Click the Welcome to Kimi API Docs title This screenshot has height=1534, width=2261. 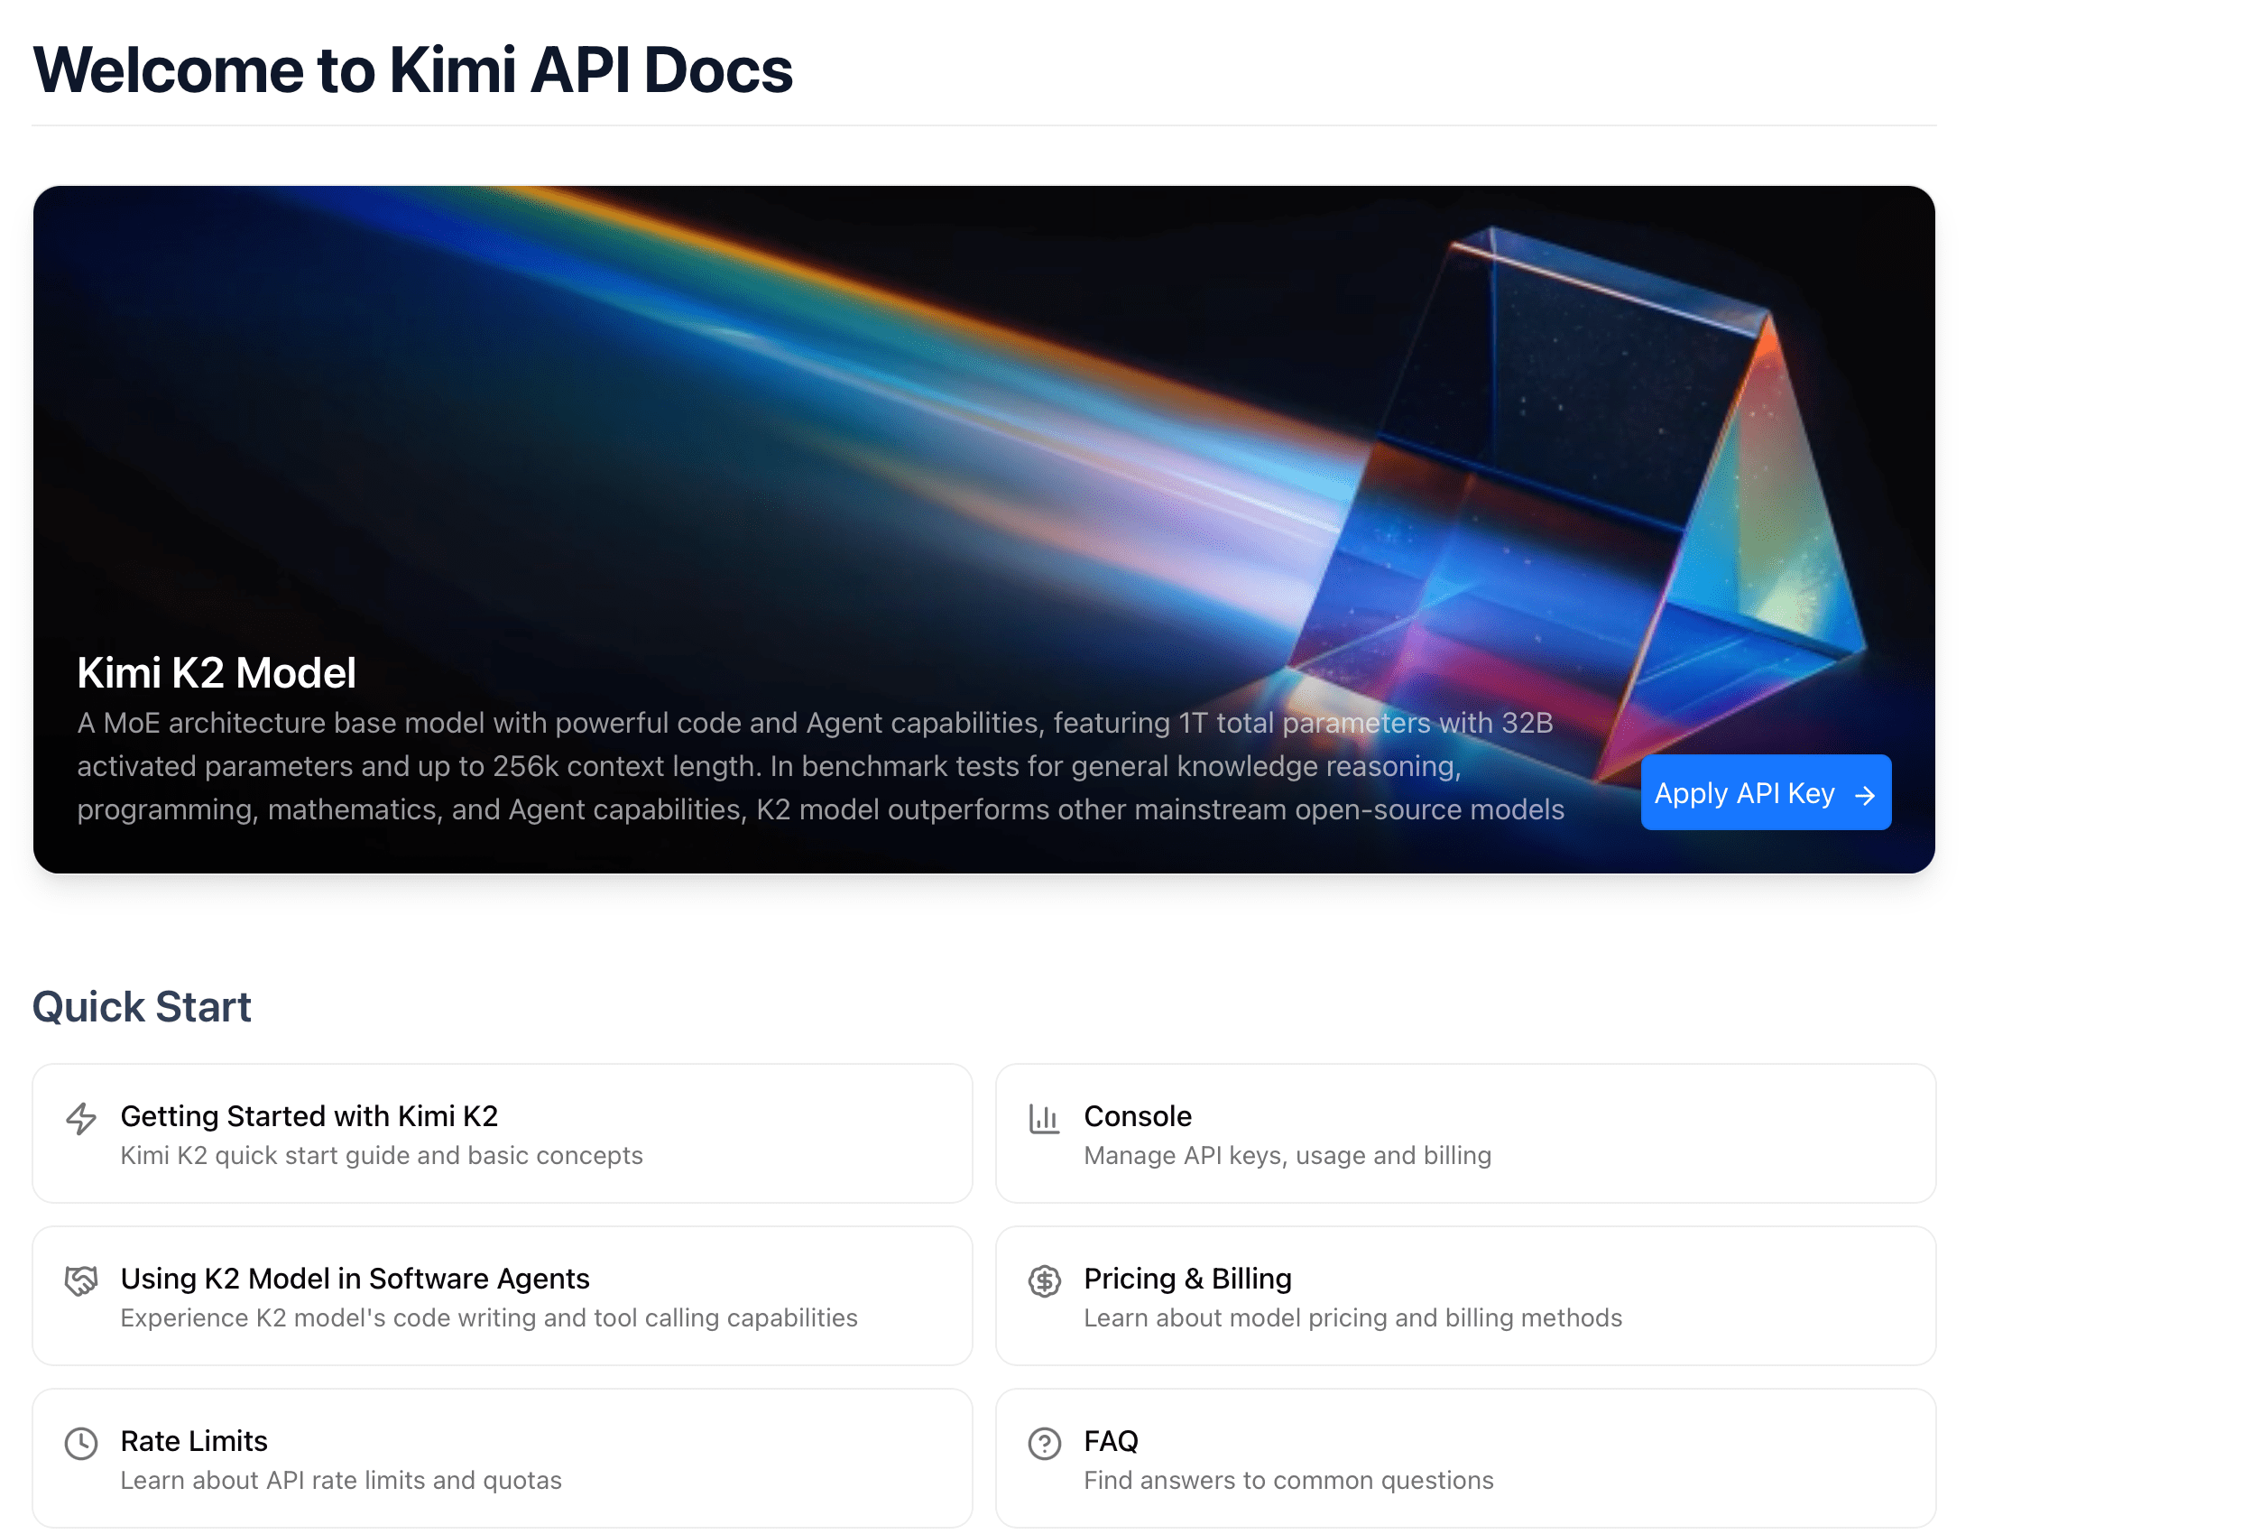412,70
